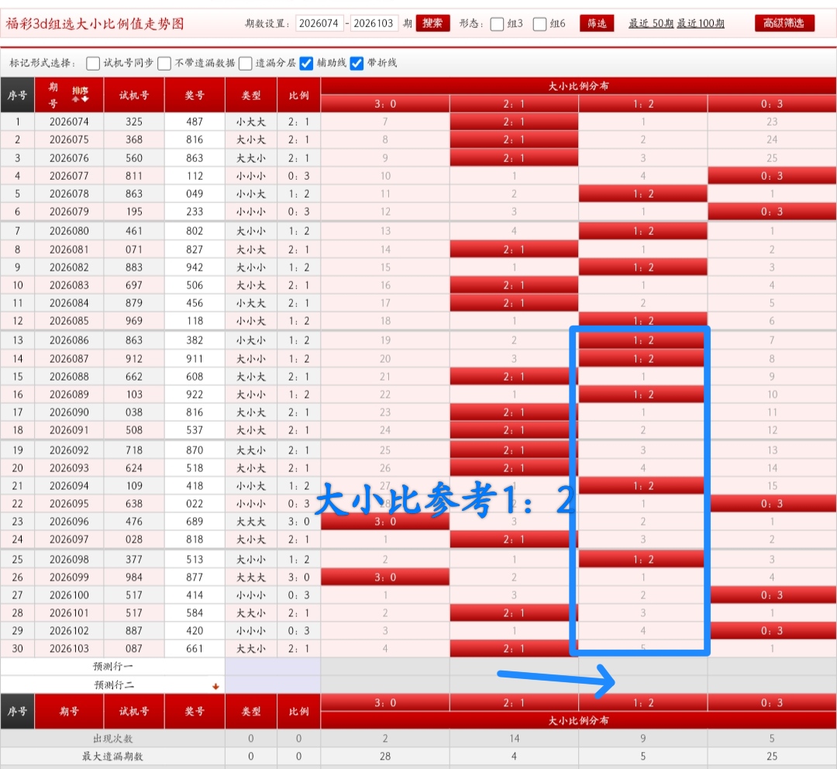This screenshot has height=769, width=837.
Task: Check the 组3 checkbox
Action: click(497, 24)
